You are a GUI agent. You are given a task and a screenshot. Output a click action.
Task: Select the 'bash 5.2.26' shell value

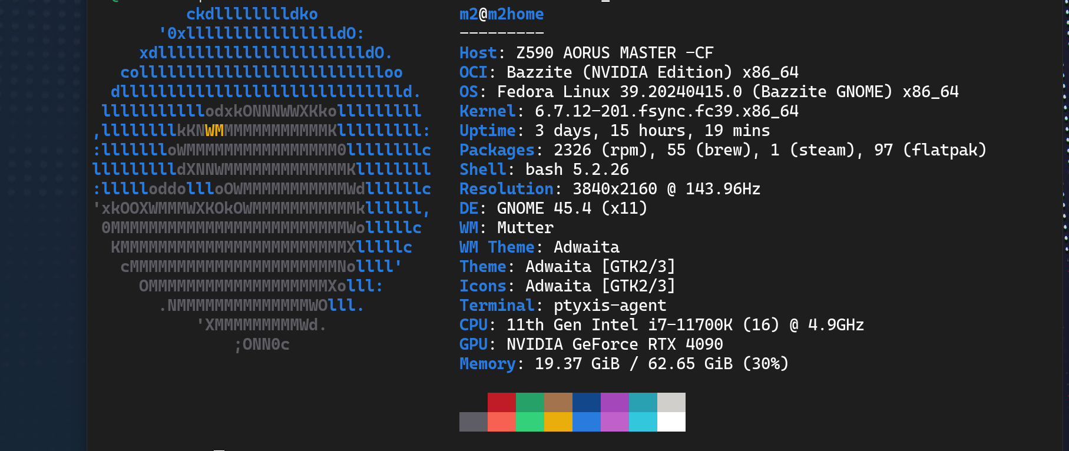click(577, 170)
